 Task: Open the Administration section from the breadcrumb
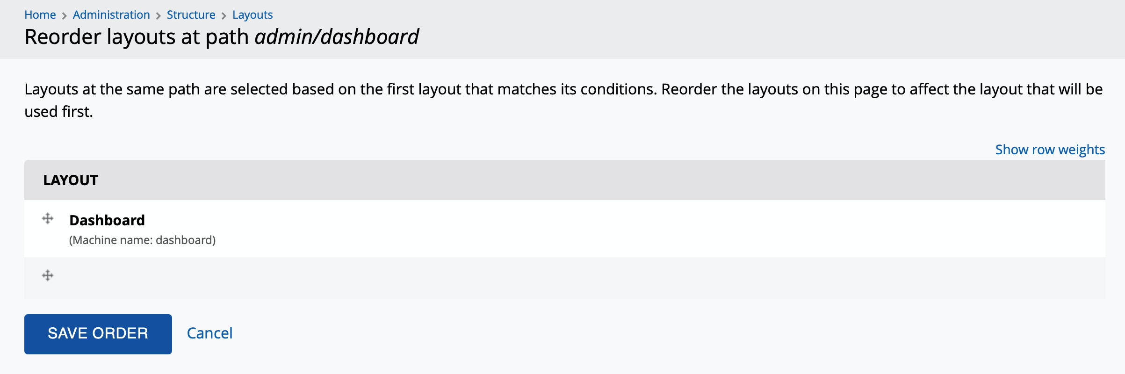pos(110,14)
